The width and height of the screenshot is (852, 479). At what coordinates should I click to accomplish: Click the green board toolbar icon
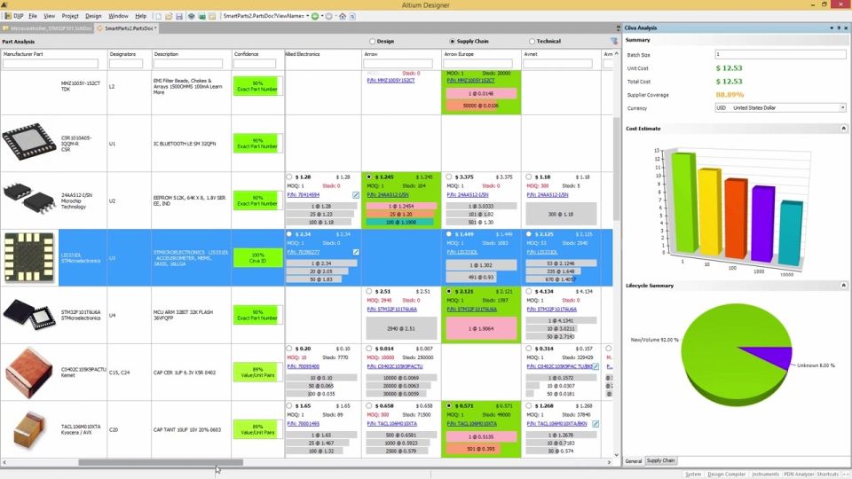tap(201, 16)
